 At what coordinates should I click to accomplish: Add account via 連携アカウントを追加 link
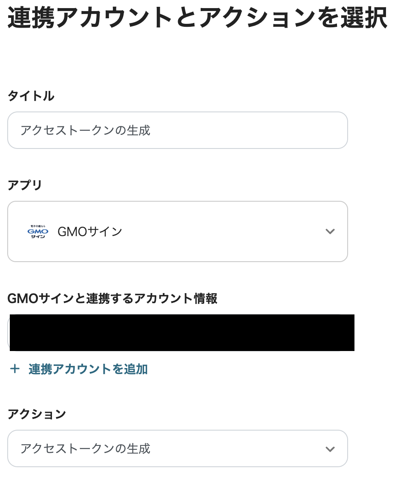88,369
